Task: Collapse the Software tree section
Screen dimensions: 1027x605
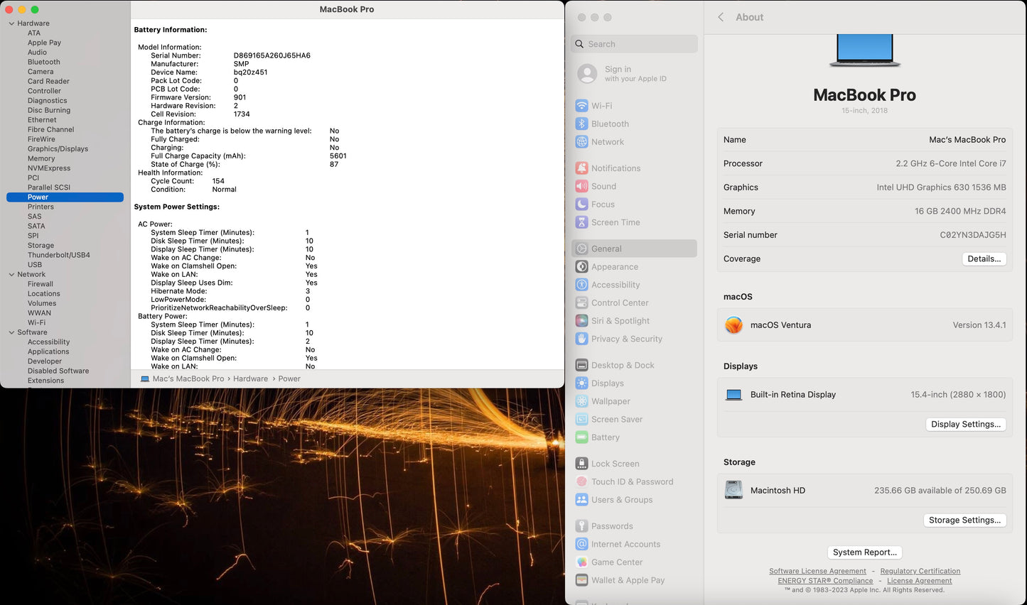Action: pyautogui.click(x=11, y=332)
